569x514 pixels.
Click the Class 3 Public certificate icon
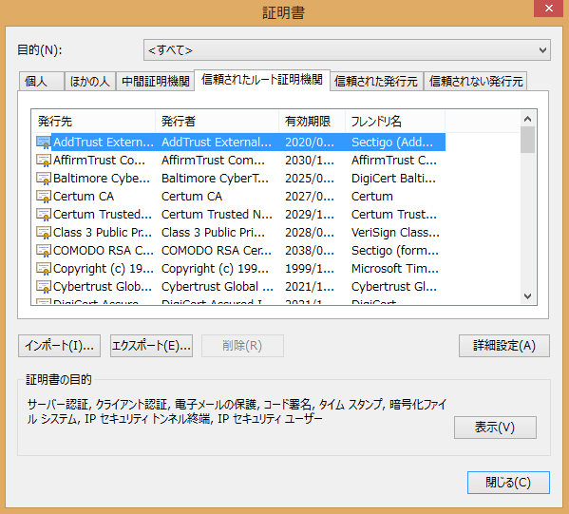(x=44, y=233)
